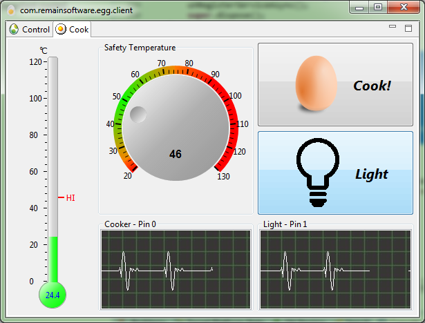Click the knob value reading 46

176,154
